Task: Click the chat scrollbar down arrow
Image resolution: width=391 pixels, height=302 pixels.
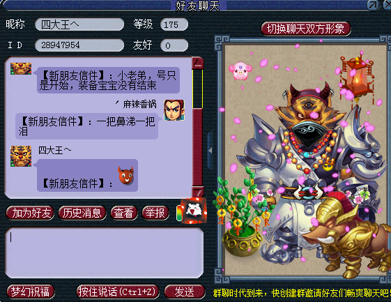Action: point(198,192)
